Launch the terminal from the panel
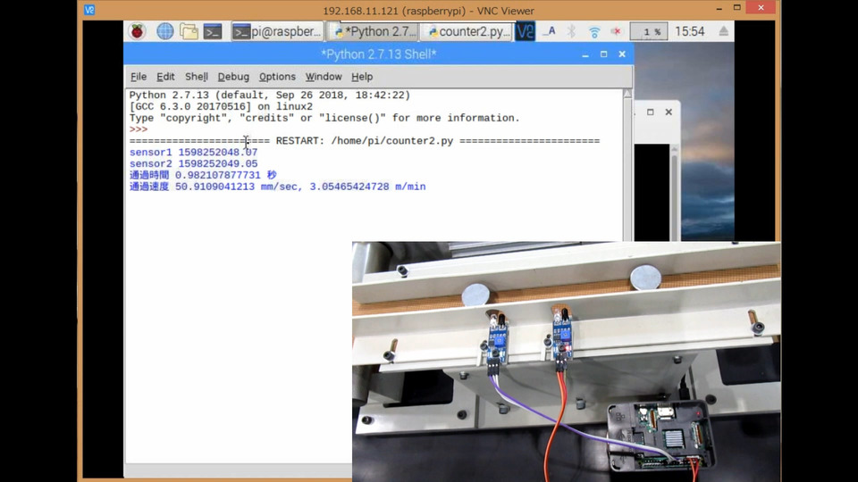Screen dimensions: 858x482 [x=213, y=32]
